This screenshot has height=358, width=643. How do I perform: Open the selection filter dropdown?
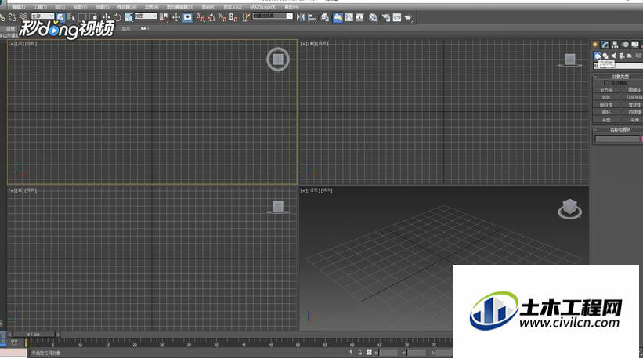42,16
